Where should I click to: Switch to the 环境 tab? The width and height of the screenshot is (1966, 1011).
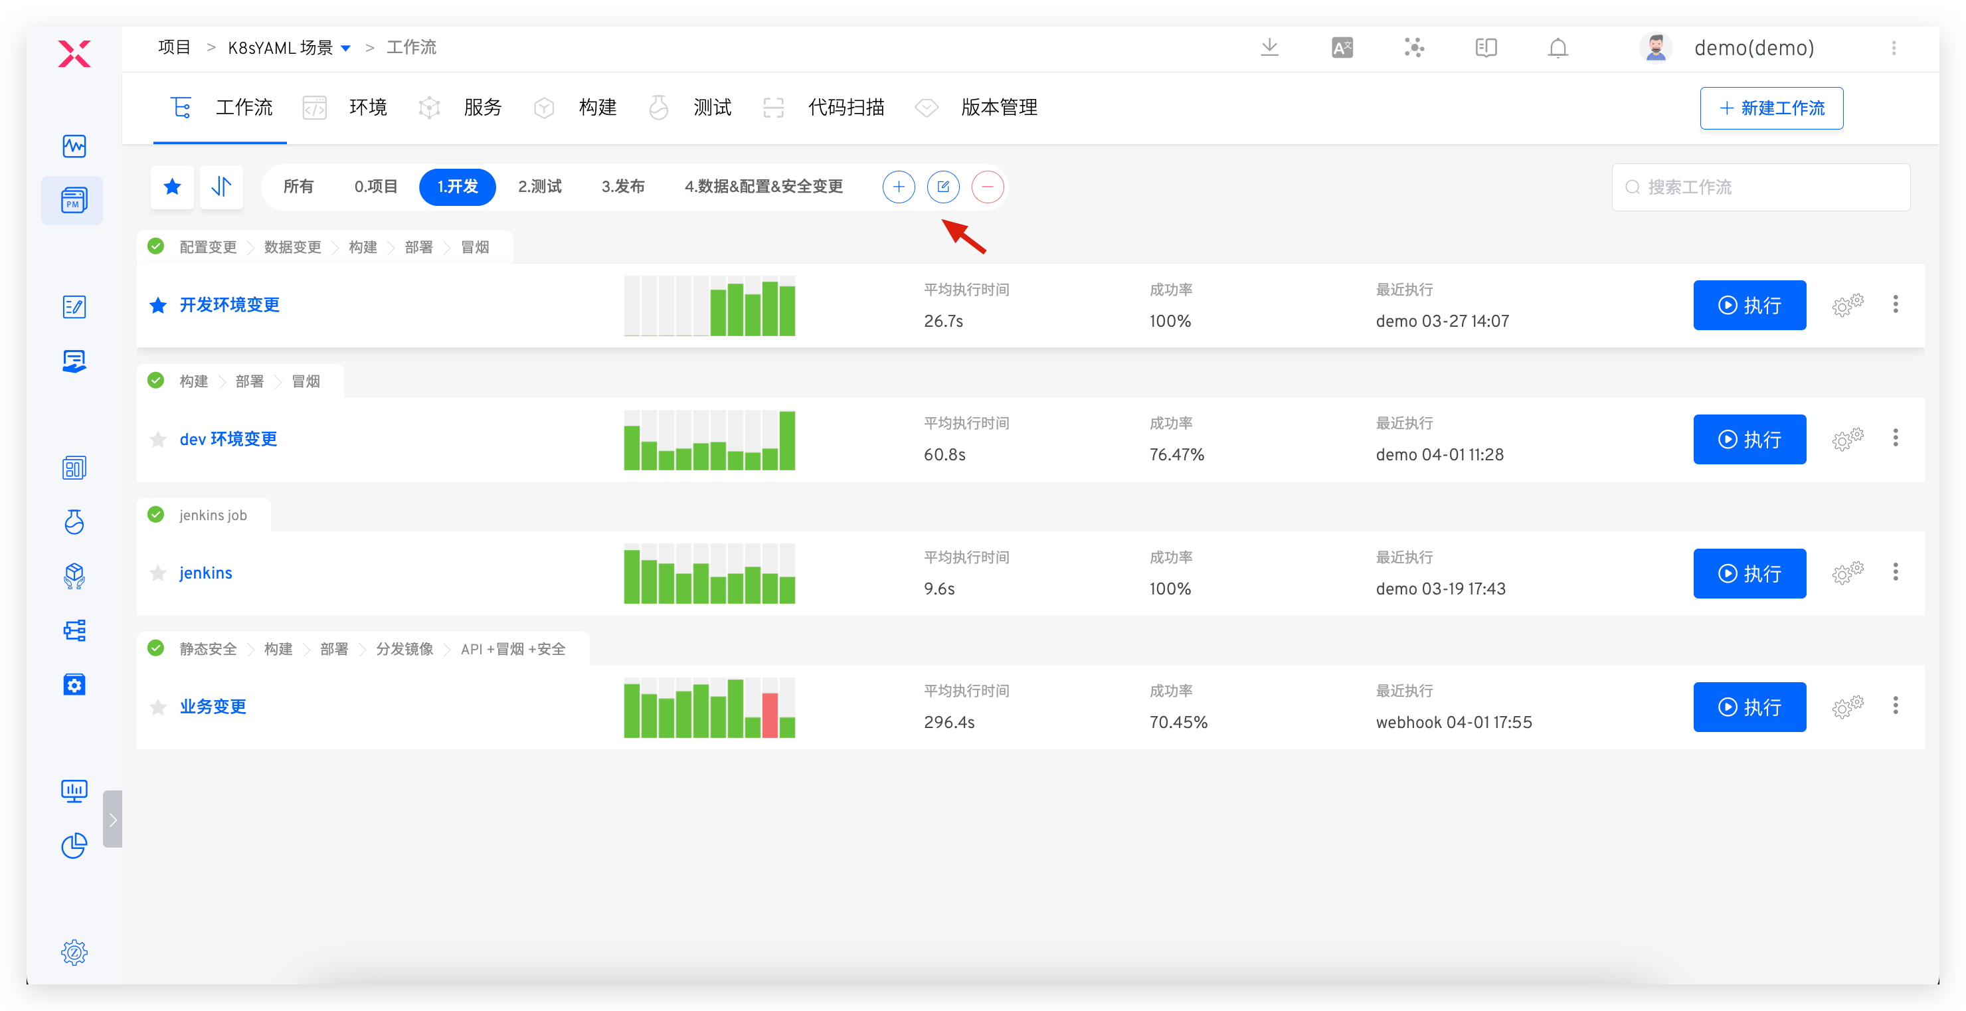(367, 108)
